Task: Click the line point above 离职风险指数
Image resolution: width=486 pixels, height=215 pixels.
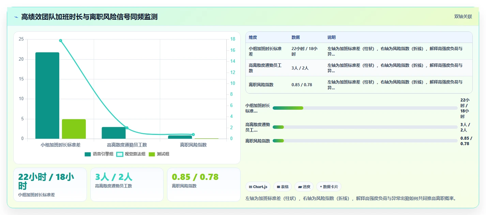Action: click(x=193, y=135)
